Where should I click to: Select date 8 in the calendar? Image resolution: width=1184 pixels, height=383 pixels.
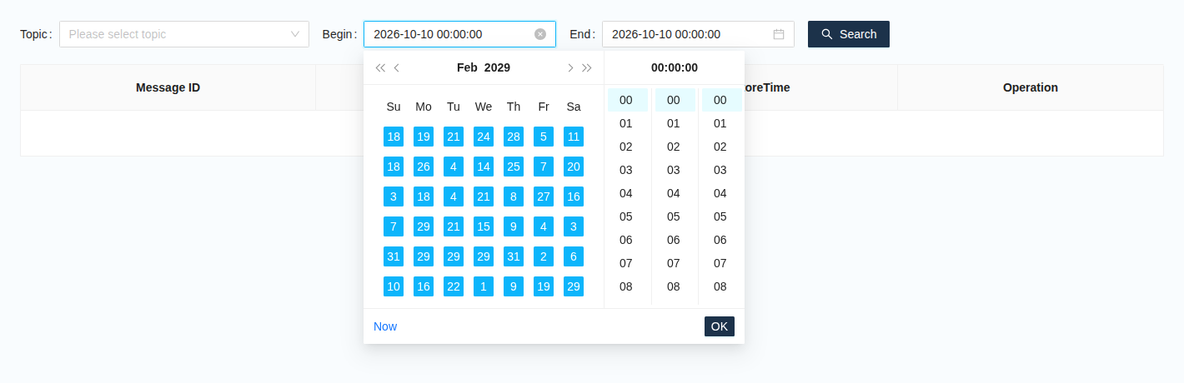tap(514, 196)
